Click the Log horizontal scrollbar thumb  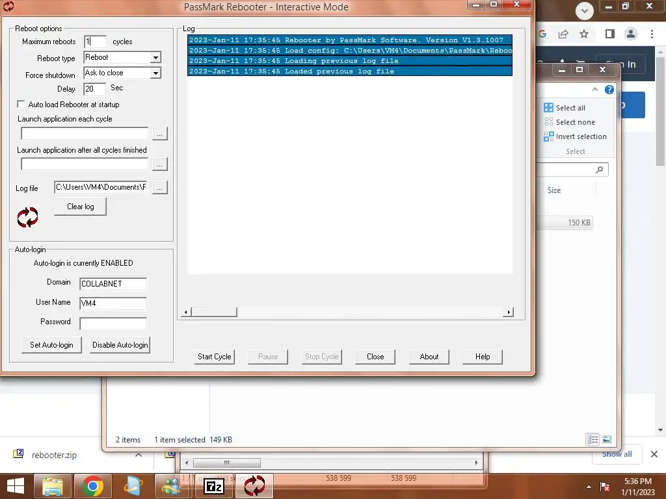pyautogui.click(x=214, y=313)
